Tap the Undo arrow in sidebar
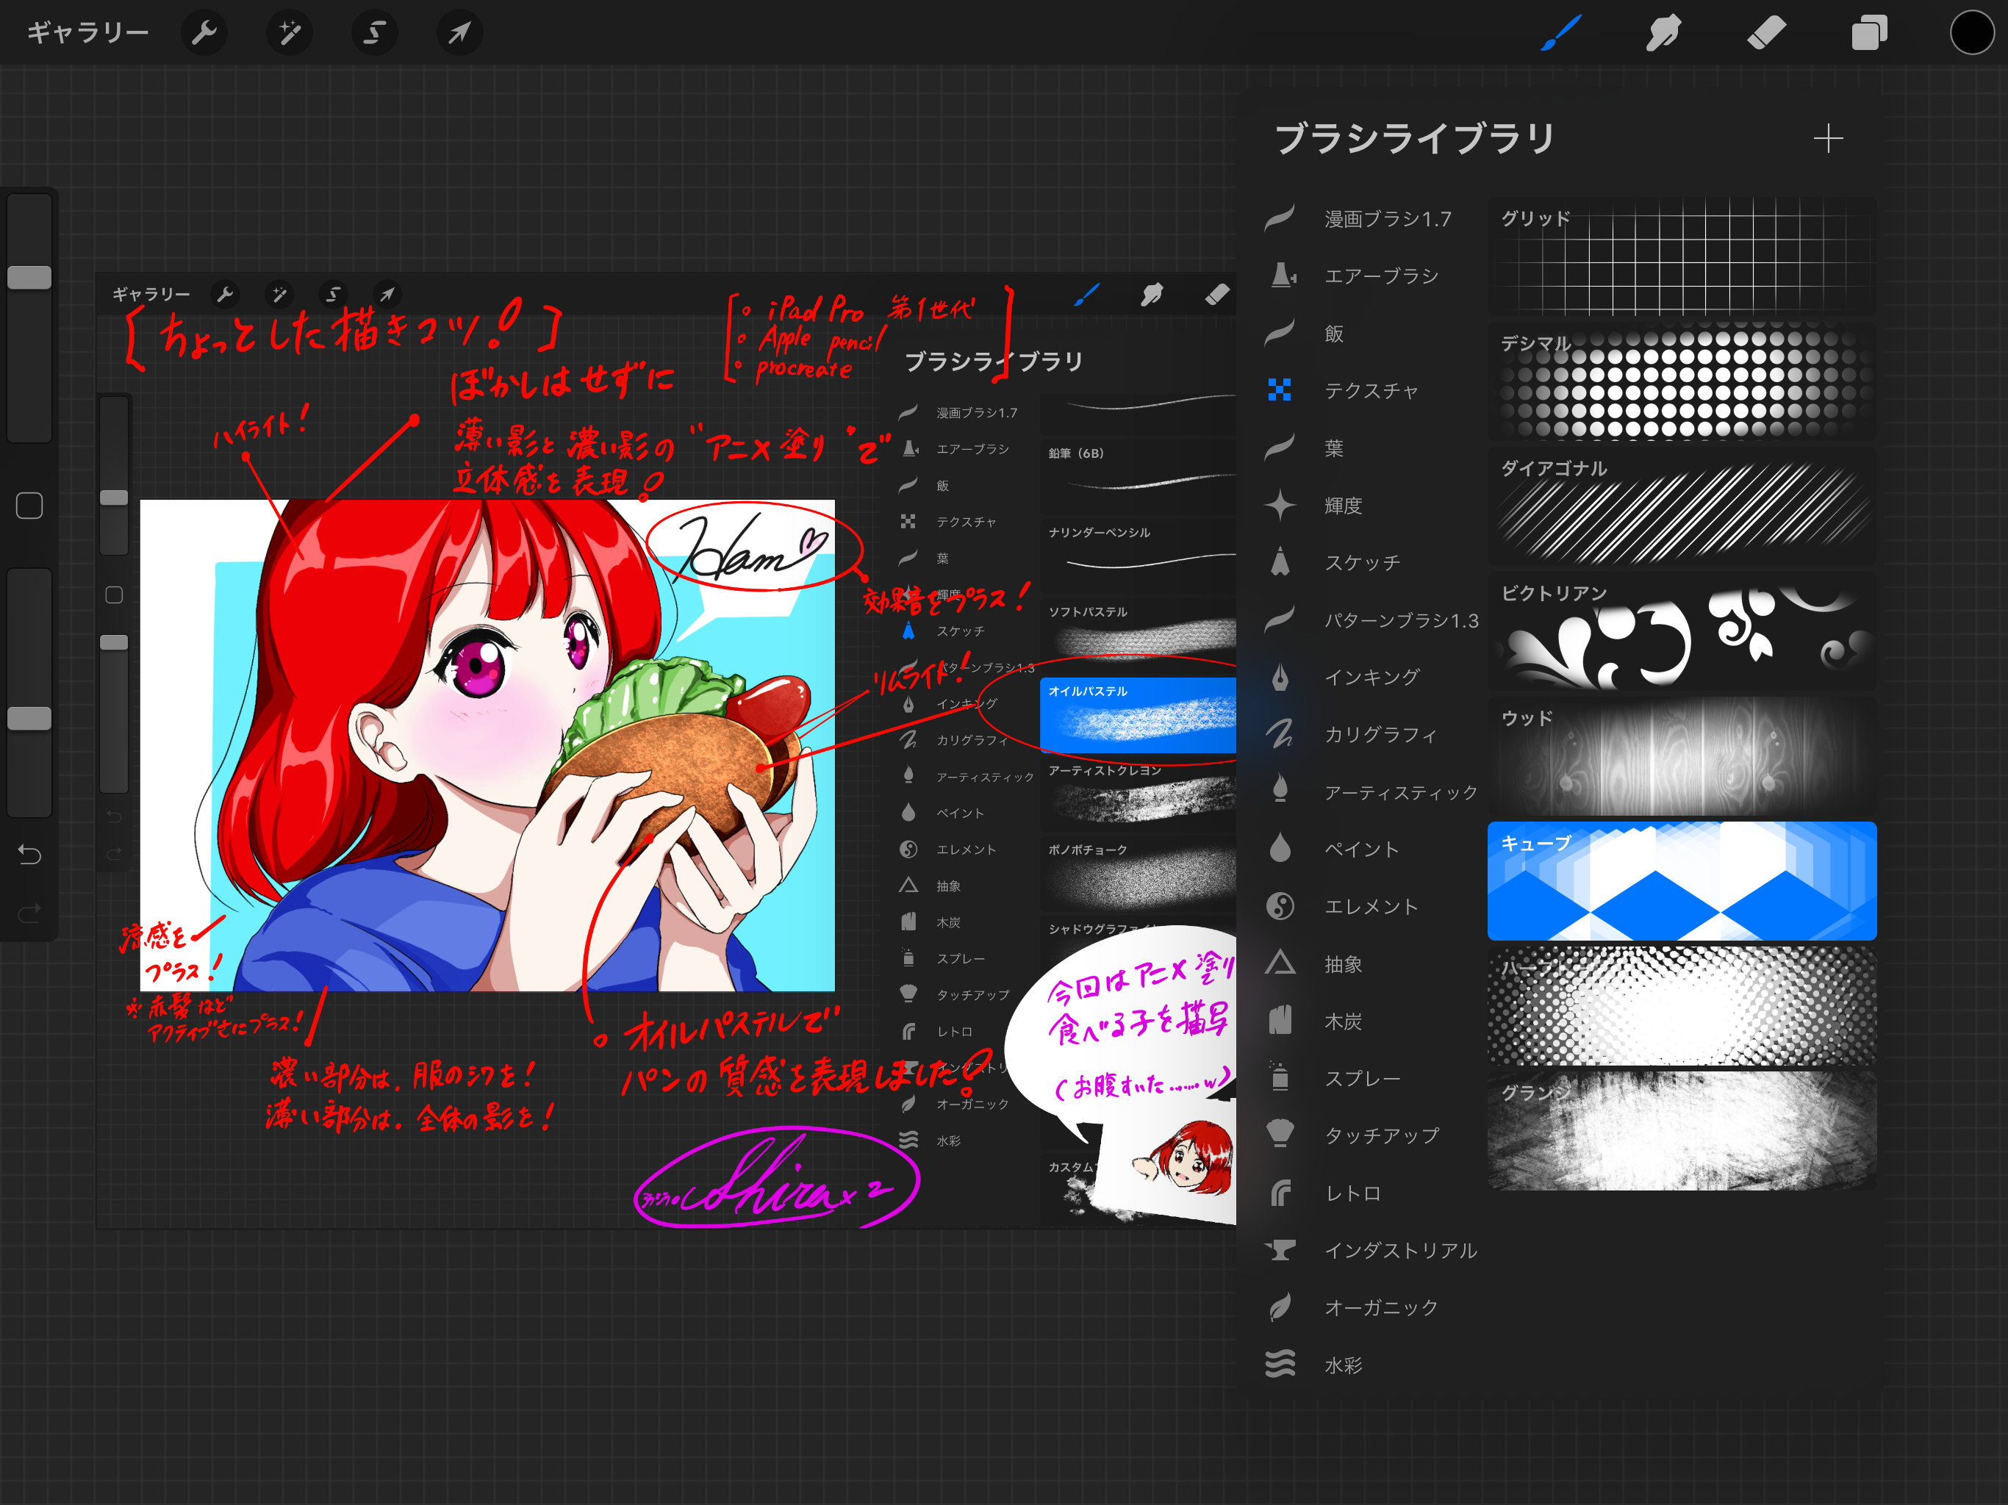Image resolution: width=2008 pixels, height=1505 pixels. 29,854
